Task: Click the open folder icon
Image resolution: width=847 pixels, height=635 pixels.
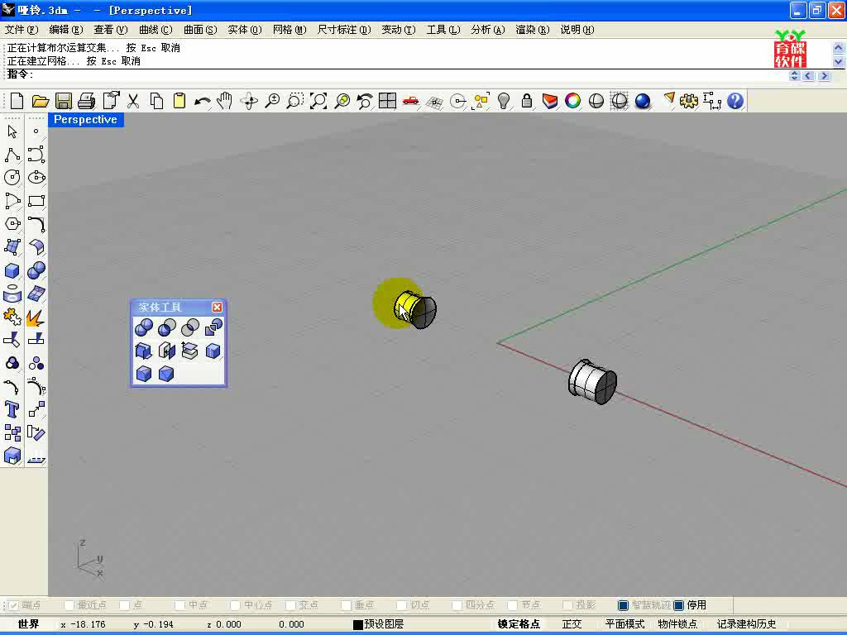Action: [40, 101]
